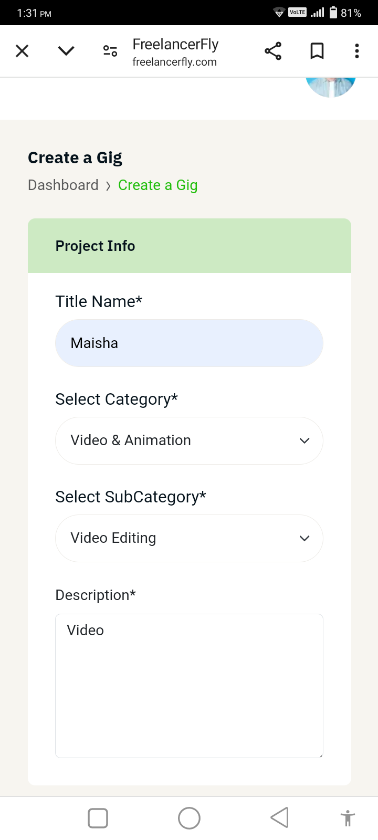Bookmark this page with the bookmark icon

pyautogui.click(x=317, y=51)
